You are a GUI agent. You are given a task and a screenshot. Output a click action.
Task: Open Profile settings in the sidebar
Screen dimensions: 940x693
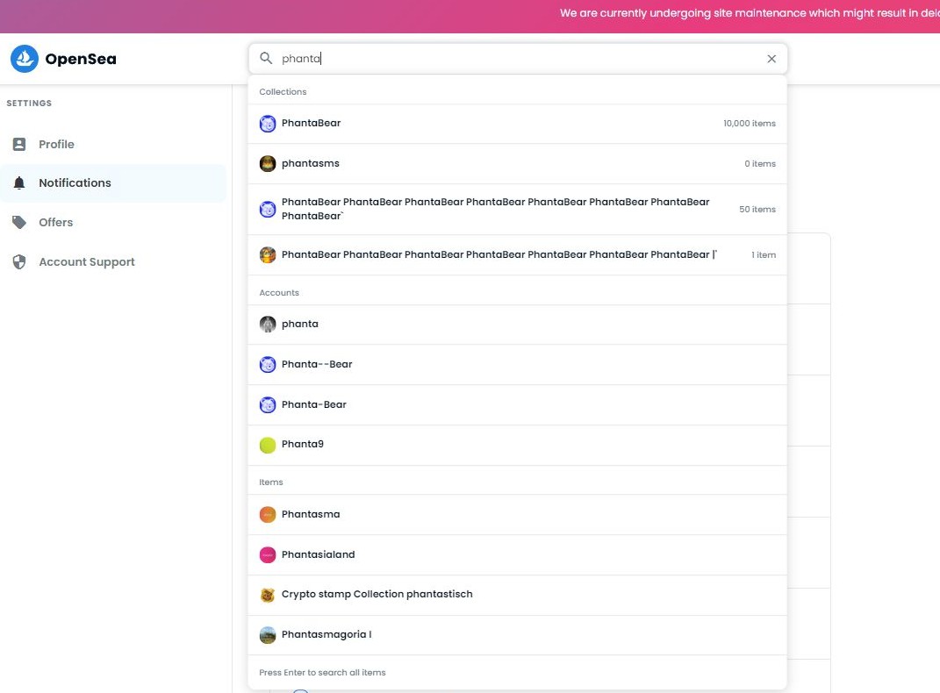point(114,145)
